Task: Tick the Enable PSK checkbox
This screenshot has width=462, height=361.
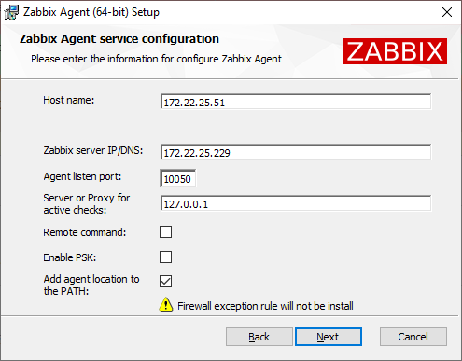Action: pos(165,257)
